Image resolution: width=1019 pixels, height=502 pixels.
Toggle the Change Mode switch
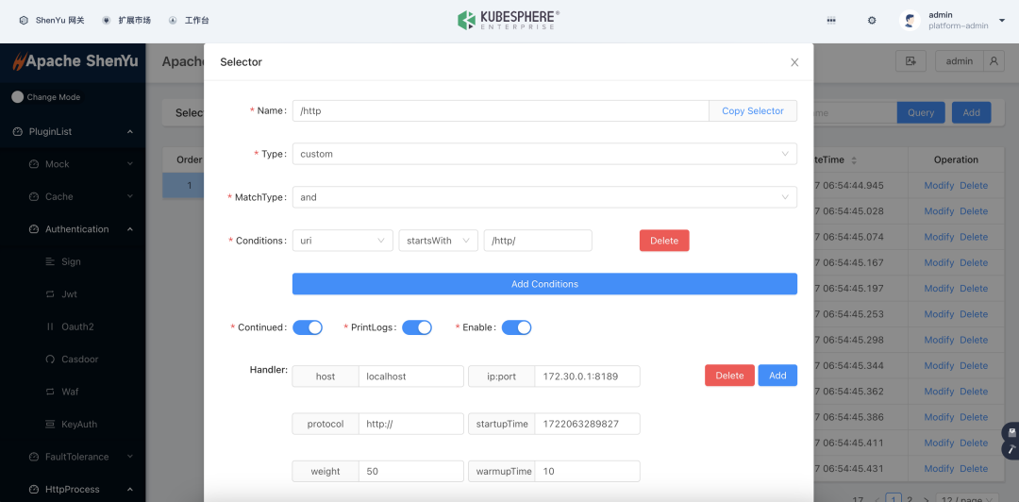tap(18, 97)
